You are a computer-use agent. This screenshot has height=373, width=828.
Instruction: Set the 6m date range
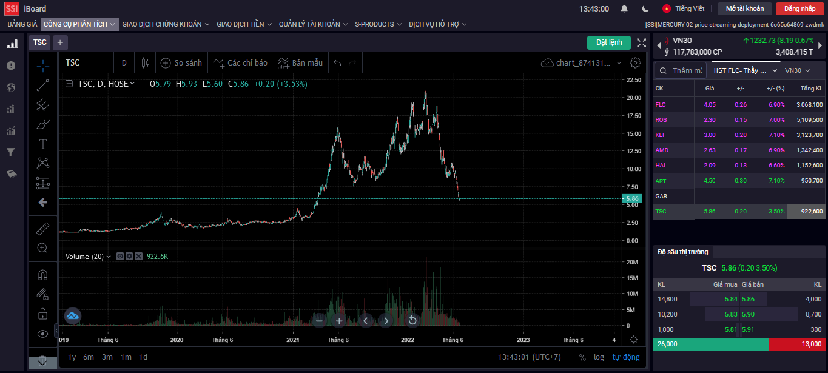coord(89,357)
